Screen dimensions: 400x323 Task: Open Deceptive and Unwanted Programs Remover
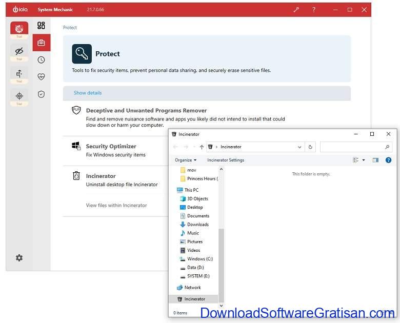pyautogui.click(x=146, y=110)
